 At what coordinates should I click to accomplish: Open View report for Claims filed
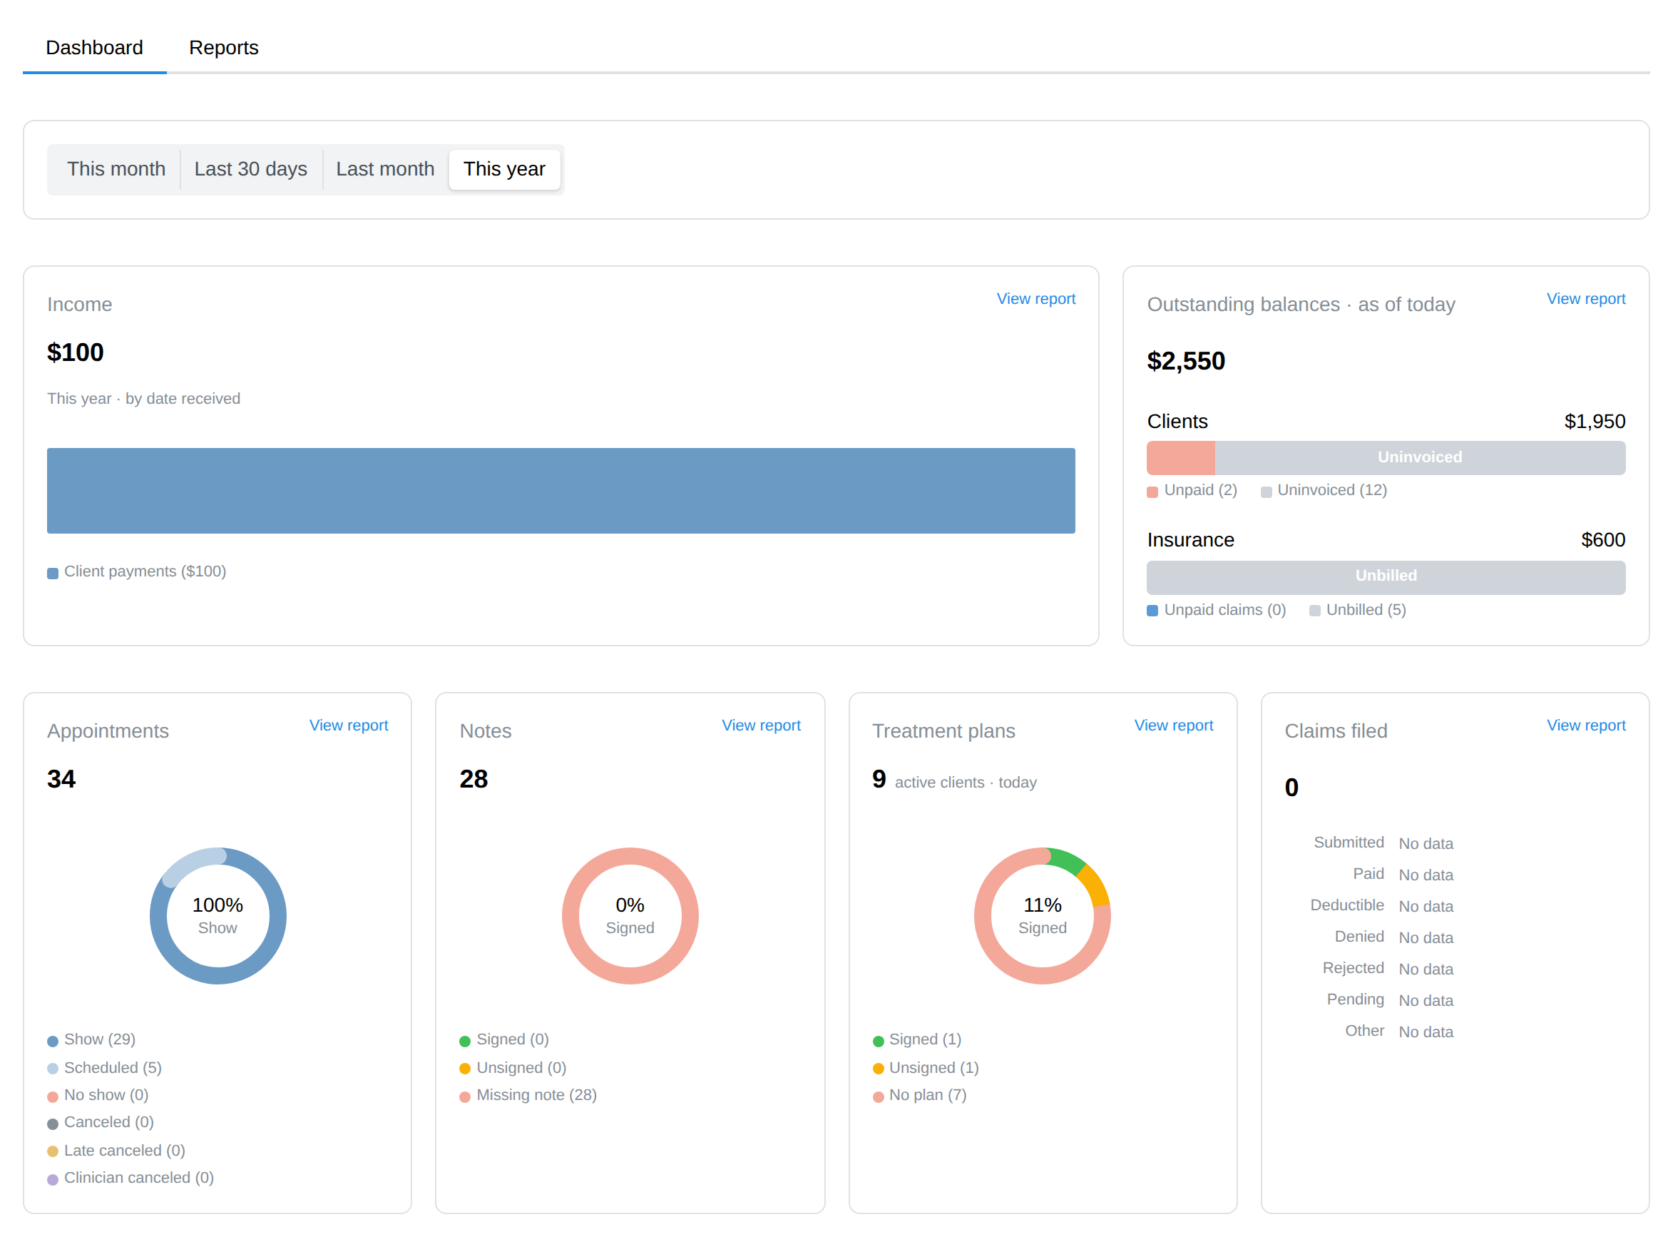(x=1585, y=726)
